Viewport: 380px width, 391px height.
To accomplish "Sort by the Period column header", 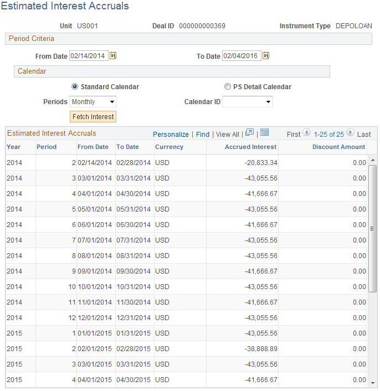I will [x=47, y=147].
